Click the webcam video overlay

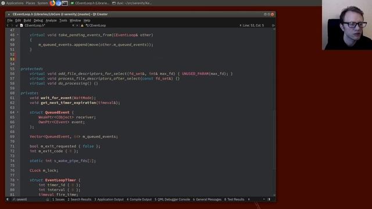(x=347, y=25)
